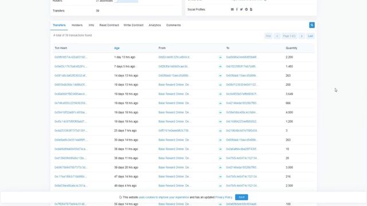Click the arrow icon in the 1,200 quantity row
The height and width of the screenshot is (206, 367).
coord(220,122)
